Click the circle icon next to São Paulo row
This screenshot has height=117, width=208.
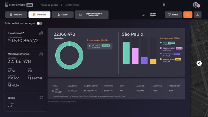pyautogui.click(x=53, y=91)
